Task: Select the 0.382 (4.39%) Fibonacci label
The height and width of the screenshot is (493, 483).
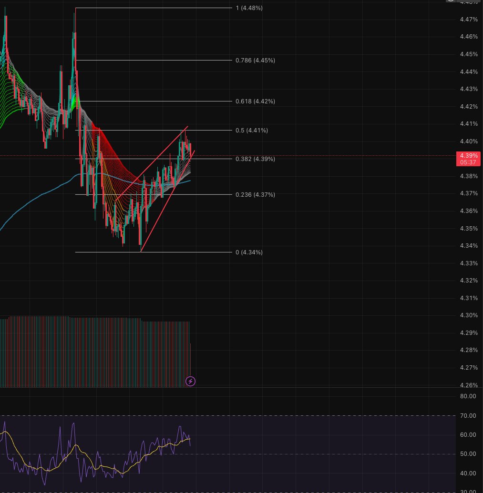Action: (x=255, y=159)
